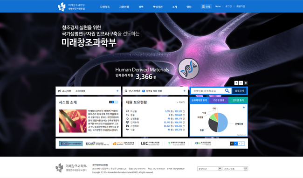The height and width of the screenshot is (178, 303).
Task: Click the plus icon in 인기검색어 bar
Action: [184, 91]
